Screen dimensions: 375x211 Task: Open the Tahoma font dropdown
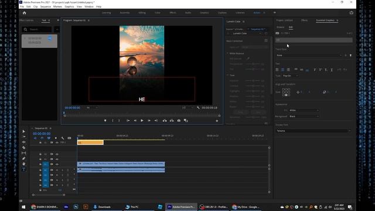pyautogui.click(x=313, y=131)
